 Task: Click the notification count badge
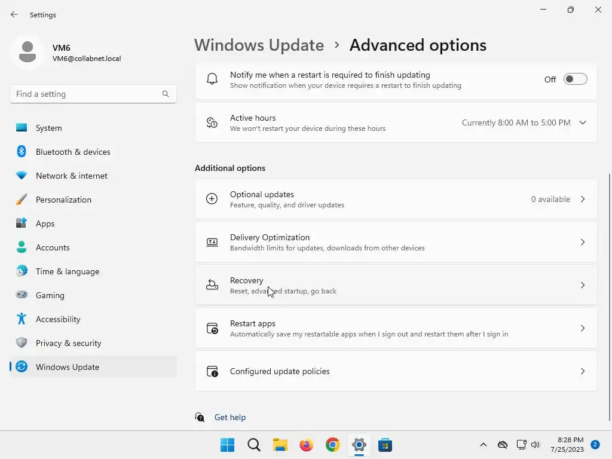(595, 445)
